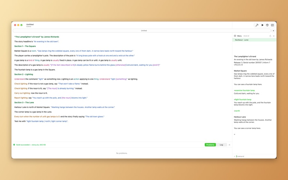Screen dimensions: 288x180
Task: Click the red close window button
Action: point(15,25)
